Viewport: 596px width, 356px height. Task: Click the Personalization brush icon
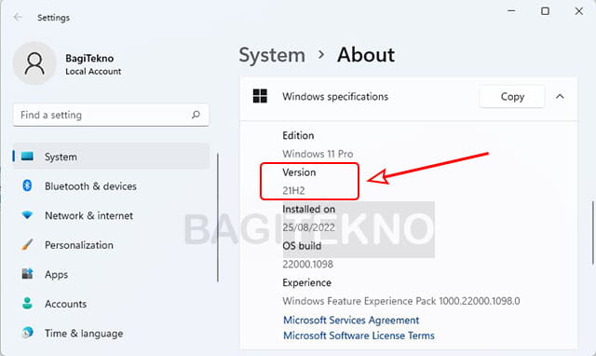(27, 244)
